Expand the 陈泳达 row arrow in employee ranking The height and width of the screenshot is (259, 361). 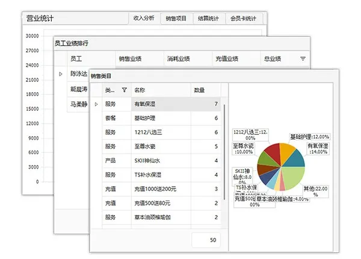pyautogui.click(x=61, y=74)
